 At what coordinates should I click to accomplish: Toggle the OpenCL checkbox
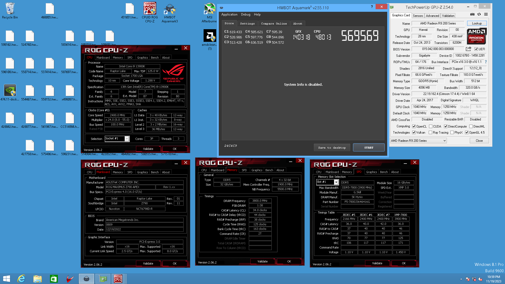click(414, 126)
